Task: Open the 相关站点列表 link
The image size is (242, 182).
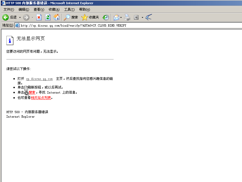Action: [x=41, y=98]
